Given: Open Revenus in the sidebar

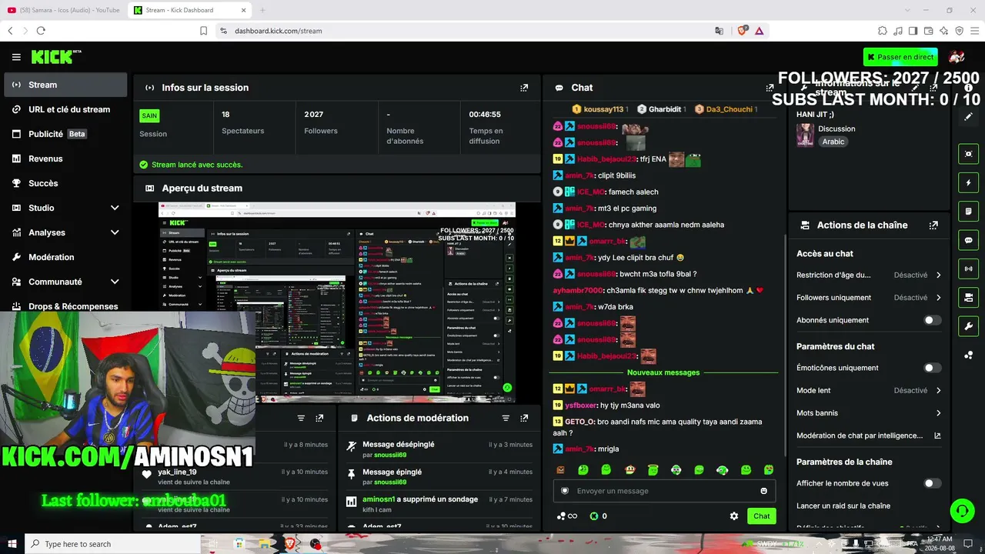Looking at the screenshot, I should tap(65, 159).
